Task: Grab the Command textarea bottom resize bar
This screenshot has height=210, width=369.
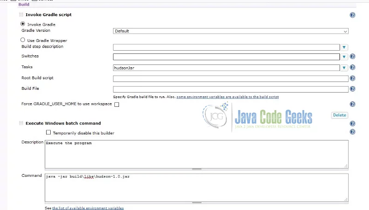Action: click(x=196, y=203)
